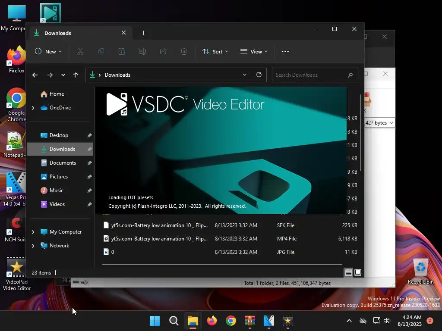Expand OneDrive in navigation pane
Image resolution: width=442 pixels, height=331 pixels.
[33, 108]
